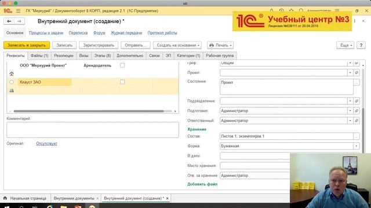This screenshot has height=208, width=371.
Task: Click the Добавить файл link
Action: point(202,184)
